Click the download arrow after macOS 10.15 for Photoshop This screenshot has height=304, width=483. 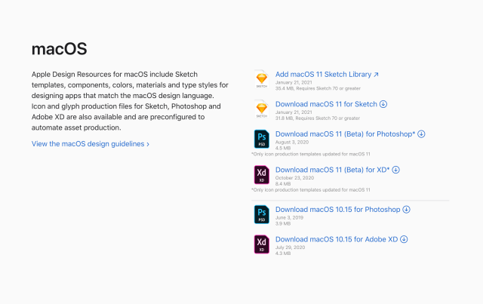pos(406,210)
